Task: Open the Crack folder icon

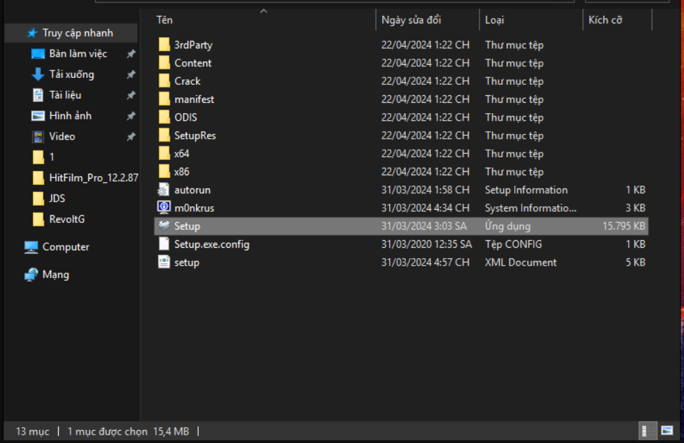Action: [x=164, y=81]
